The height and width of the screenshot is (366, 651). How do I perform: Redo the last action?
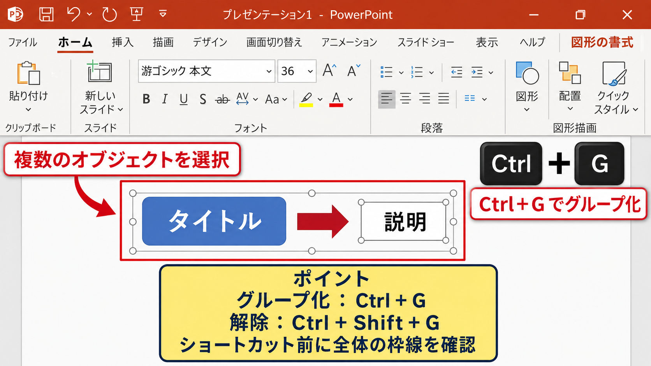tap(109, 15)
